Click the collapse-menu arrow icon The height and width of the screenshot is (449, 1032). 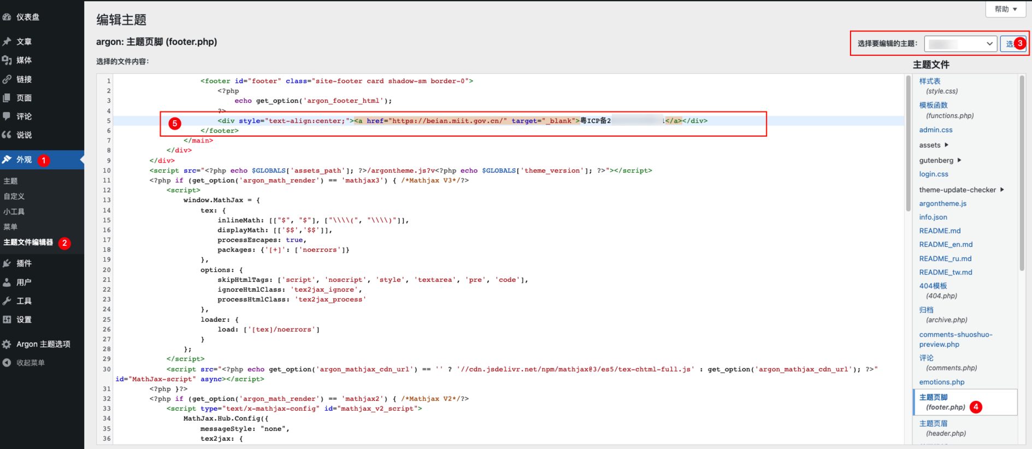[7, 363]
